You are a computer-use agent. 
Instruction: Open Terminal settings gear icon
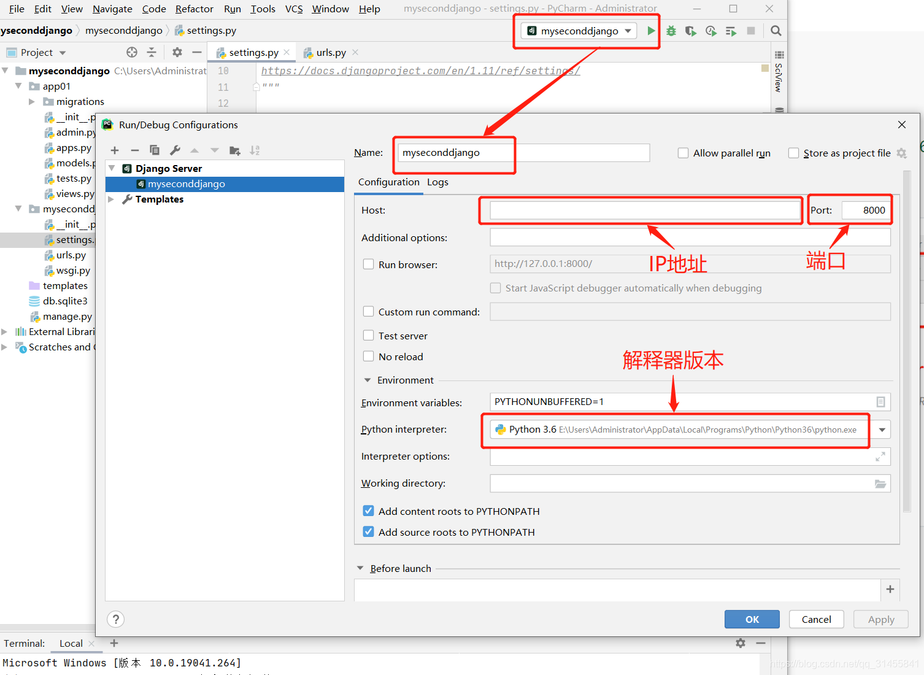click(x=741, y=643)
